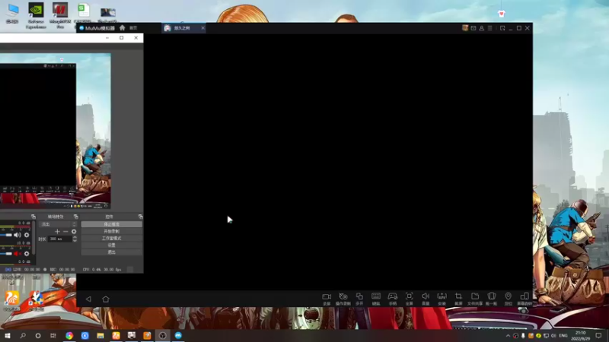Viewport: 609px width, 342px height.
Task: Mute the first audio channel speaker
Action: (x=18, y=235)
